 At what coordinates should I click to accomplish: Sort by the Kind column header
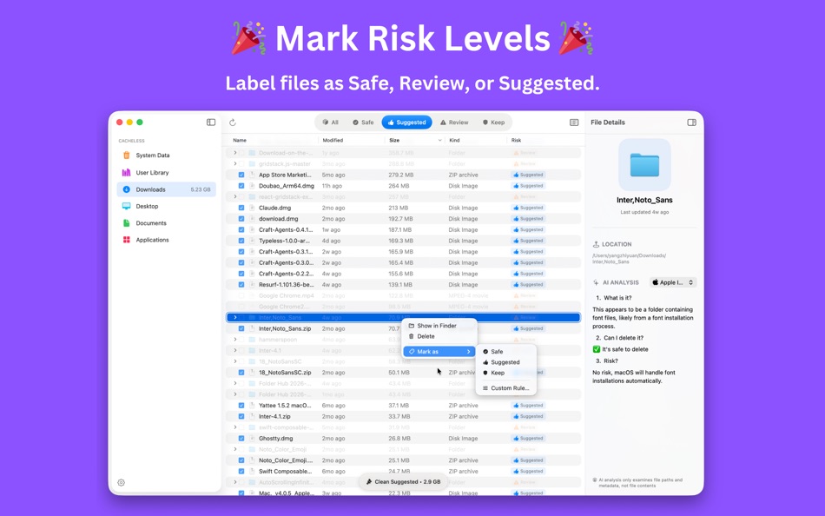click(x=454, y=141)
